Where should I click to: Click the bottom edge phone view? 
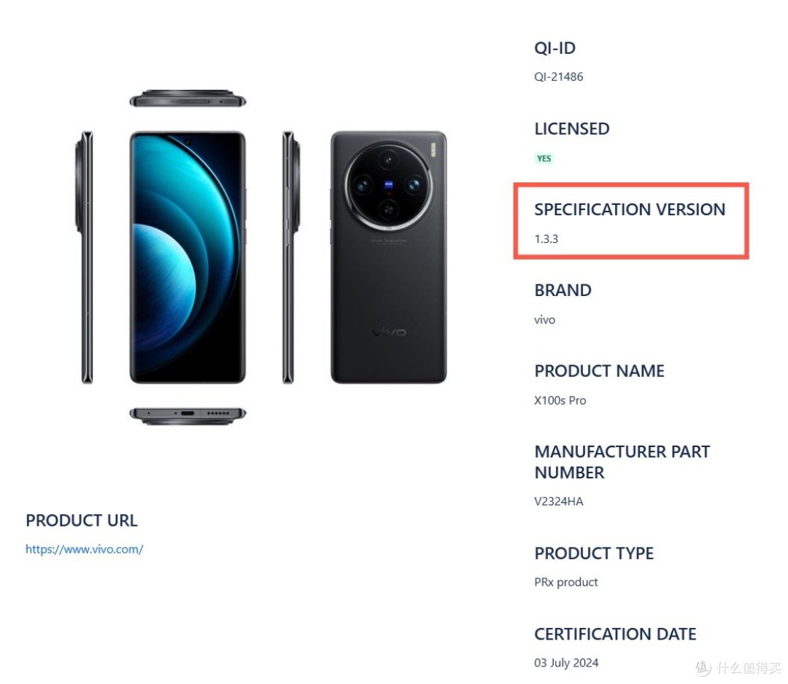[188, 416]
